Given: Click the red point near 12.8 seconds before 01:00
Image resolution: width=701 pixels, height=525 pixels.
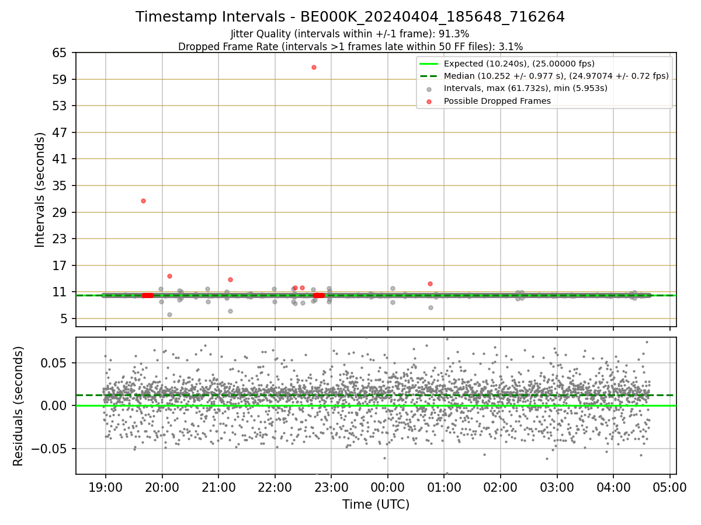Looking at the screenshot, I should tap(430, 283).
